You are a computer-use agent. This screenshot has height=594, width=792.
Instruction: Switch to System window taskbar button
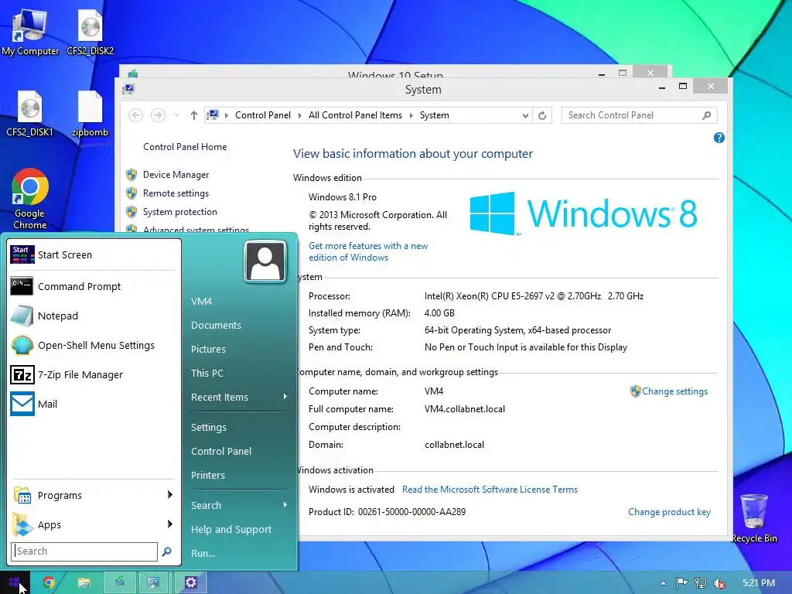(x=154, y=583)
